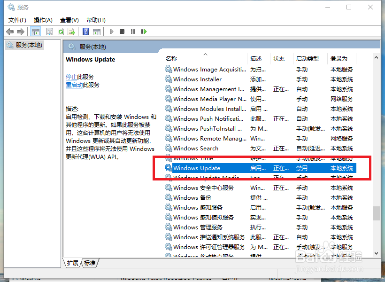Select the Windows 推送通知系统服务 service name
This screenshot has height=282, width=385.
pyautogui.click(x=209, y=237)
